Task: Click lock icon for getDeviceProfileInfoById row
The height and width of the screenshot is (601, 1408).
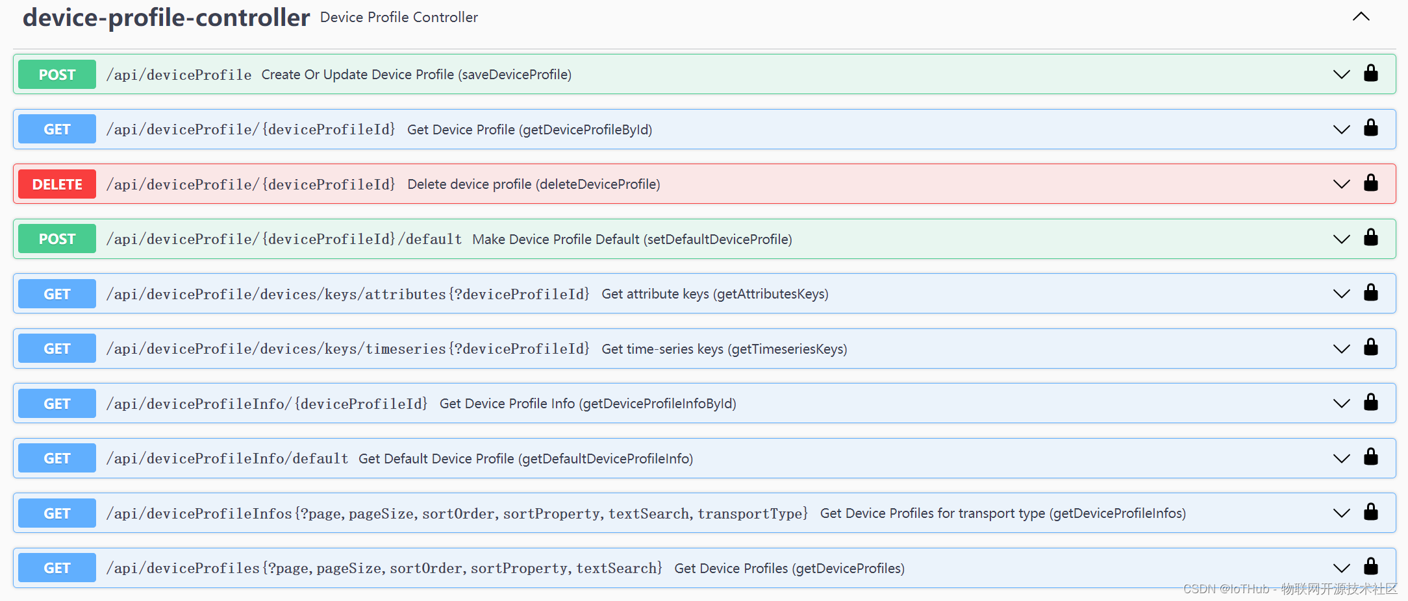Action: (x=1371, y=402)
